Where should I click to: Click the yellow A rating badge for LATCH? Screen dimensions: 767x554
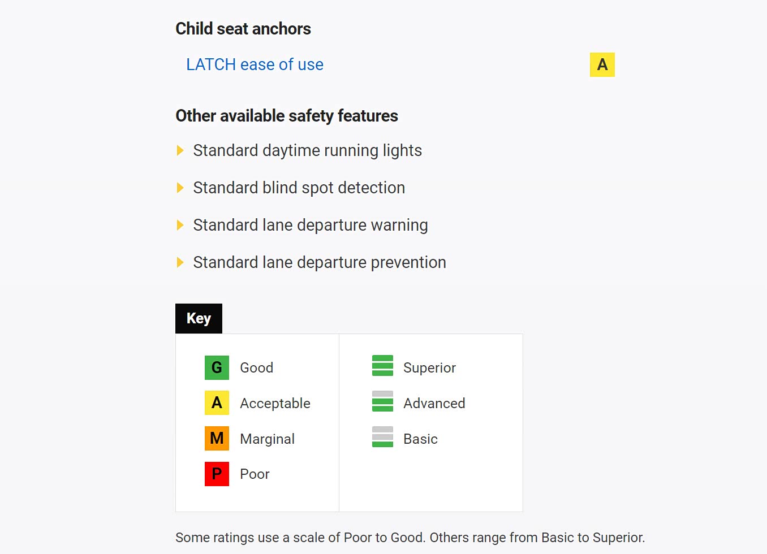tap(602, 64)
